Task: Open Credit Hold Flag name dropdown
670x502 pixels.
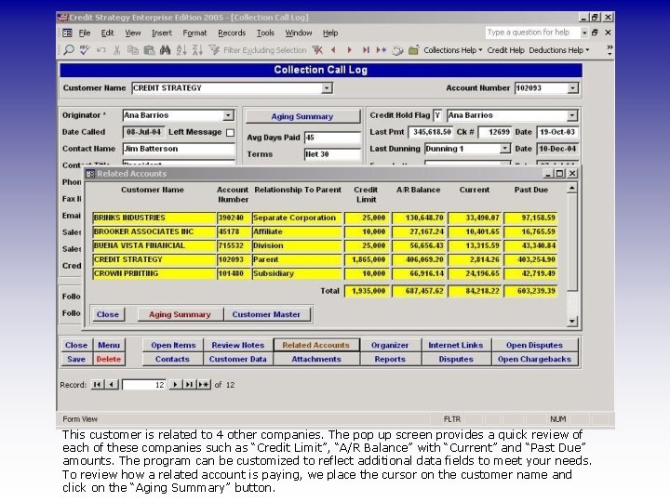Action: (x=572, y=115)
